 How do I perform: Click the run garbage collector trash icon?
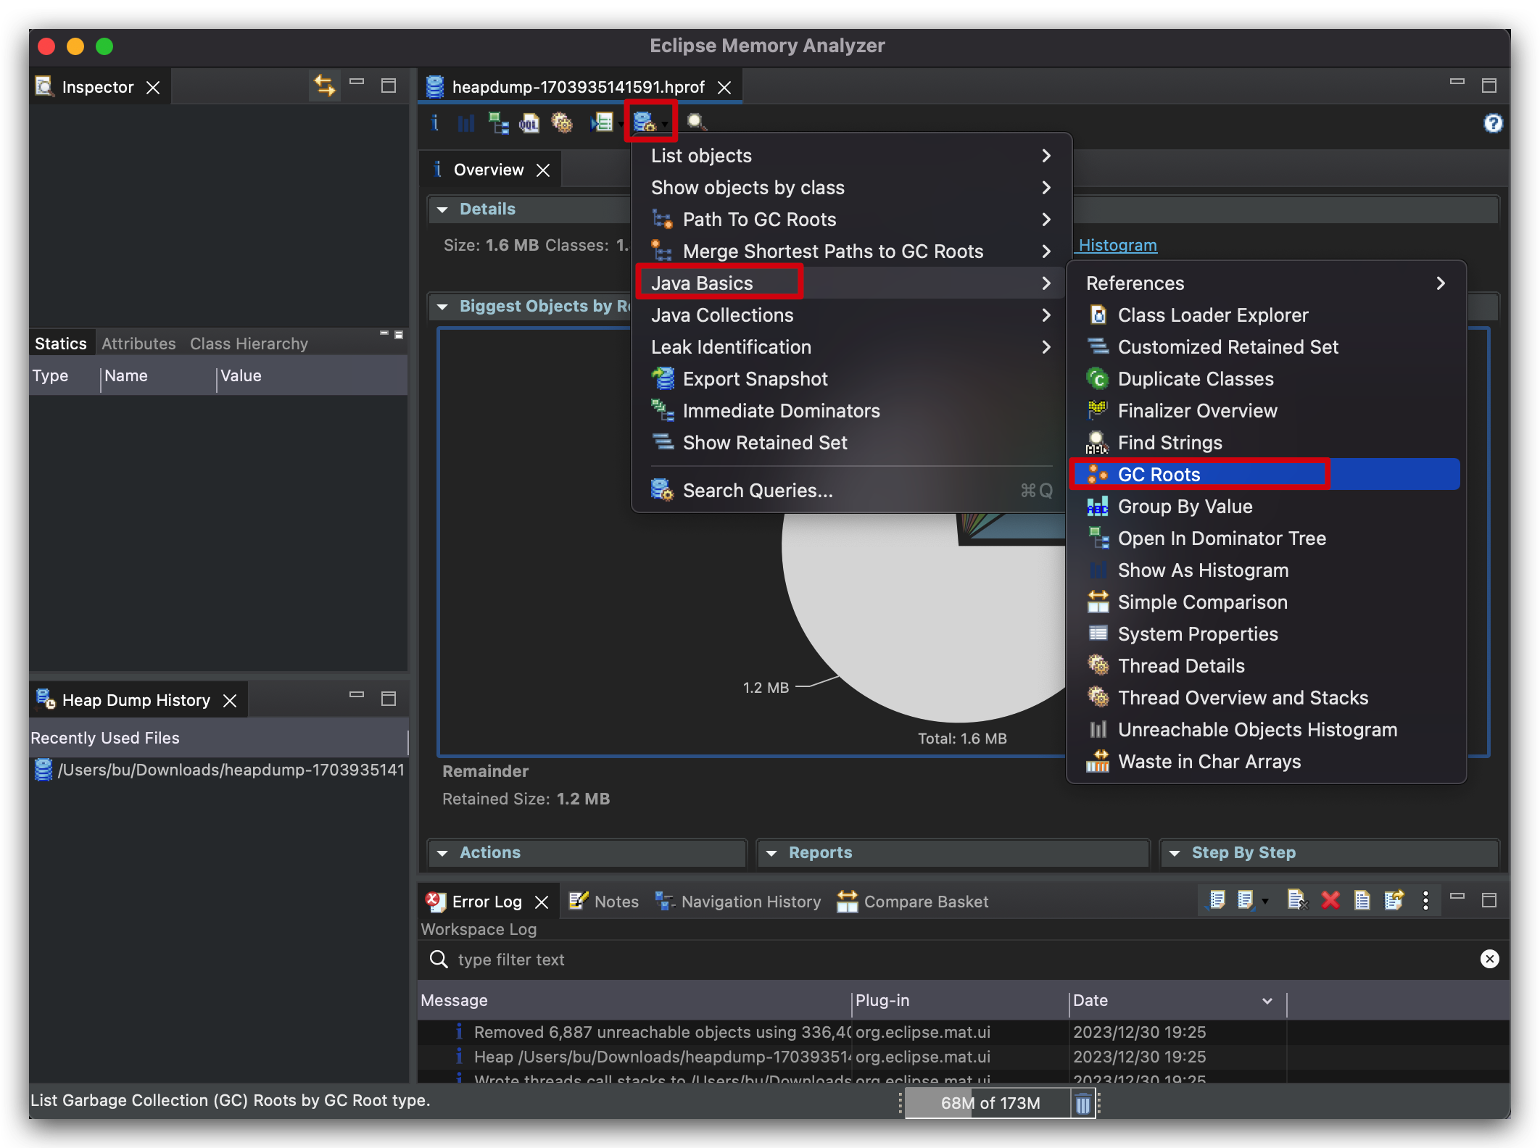coord(1082,1104)
